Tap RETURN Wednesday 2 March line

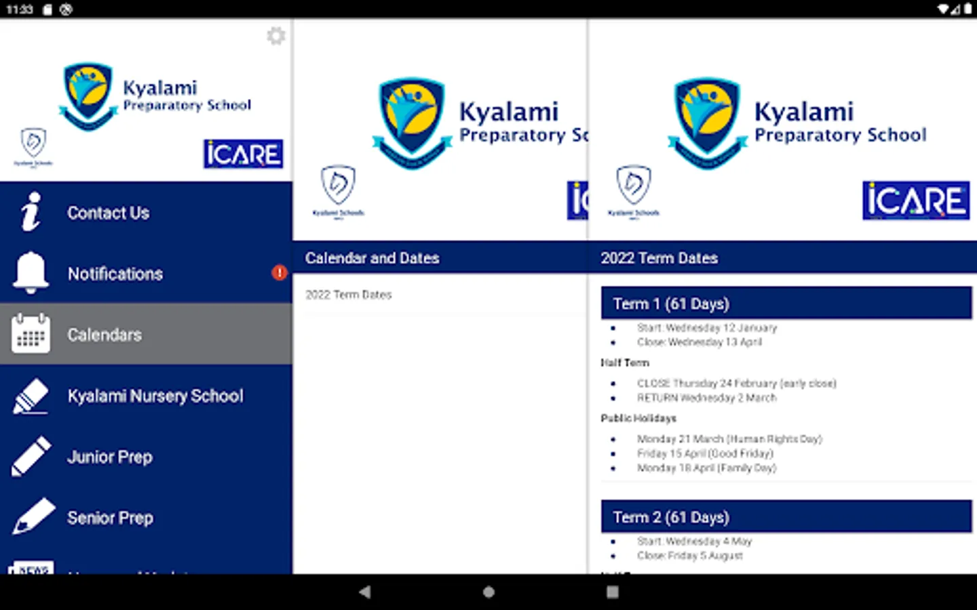(x=707, y=398)
